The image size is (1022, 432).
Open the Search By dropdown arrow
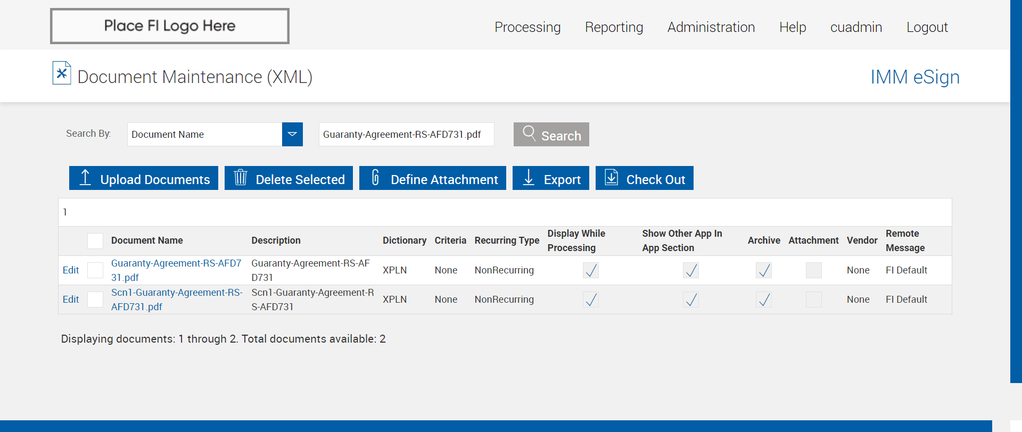click(292, 134)
